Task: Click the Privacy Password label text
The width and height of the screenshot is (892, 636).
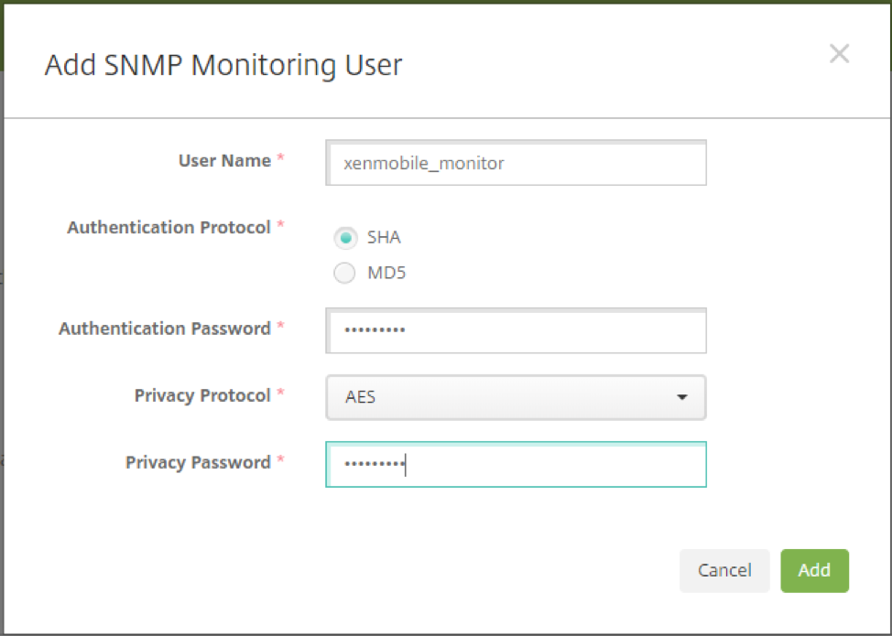Action: pos(198,462)
